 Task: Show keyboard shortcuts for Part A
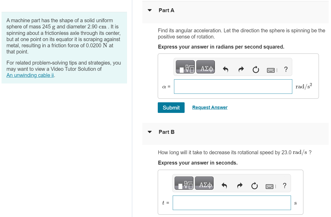click(x=271, y=70)
